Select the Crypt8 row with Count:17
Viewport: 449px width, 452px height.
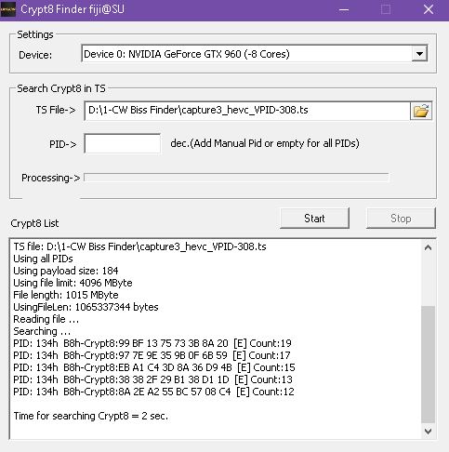click(152, 355)
